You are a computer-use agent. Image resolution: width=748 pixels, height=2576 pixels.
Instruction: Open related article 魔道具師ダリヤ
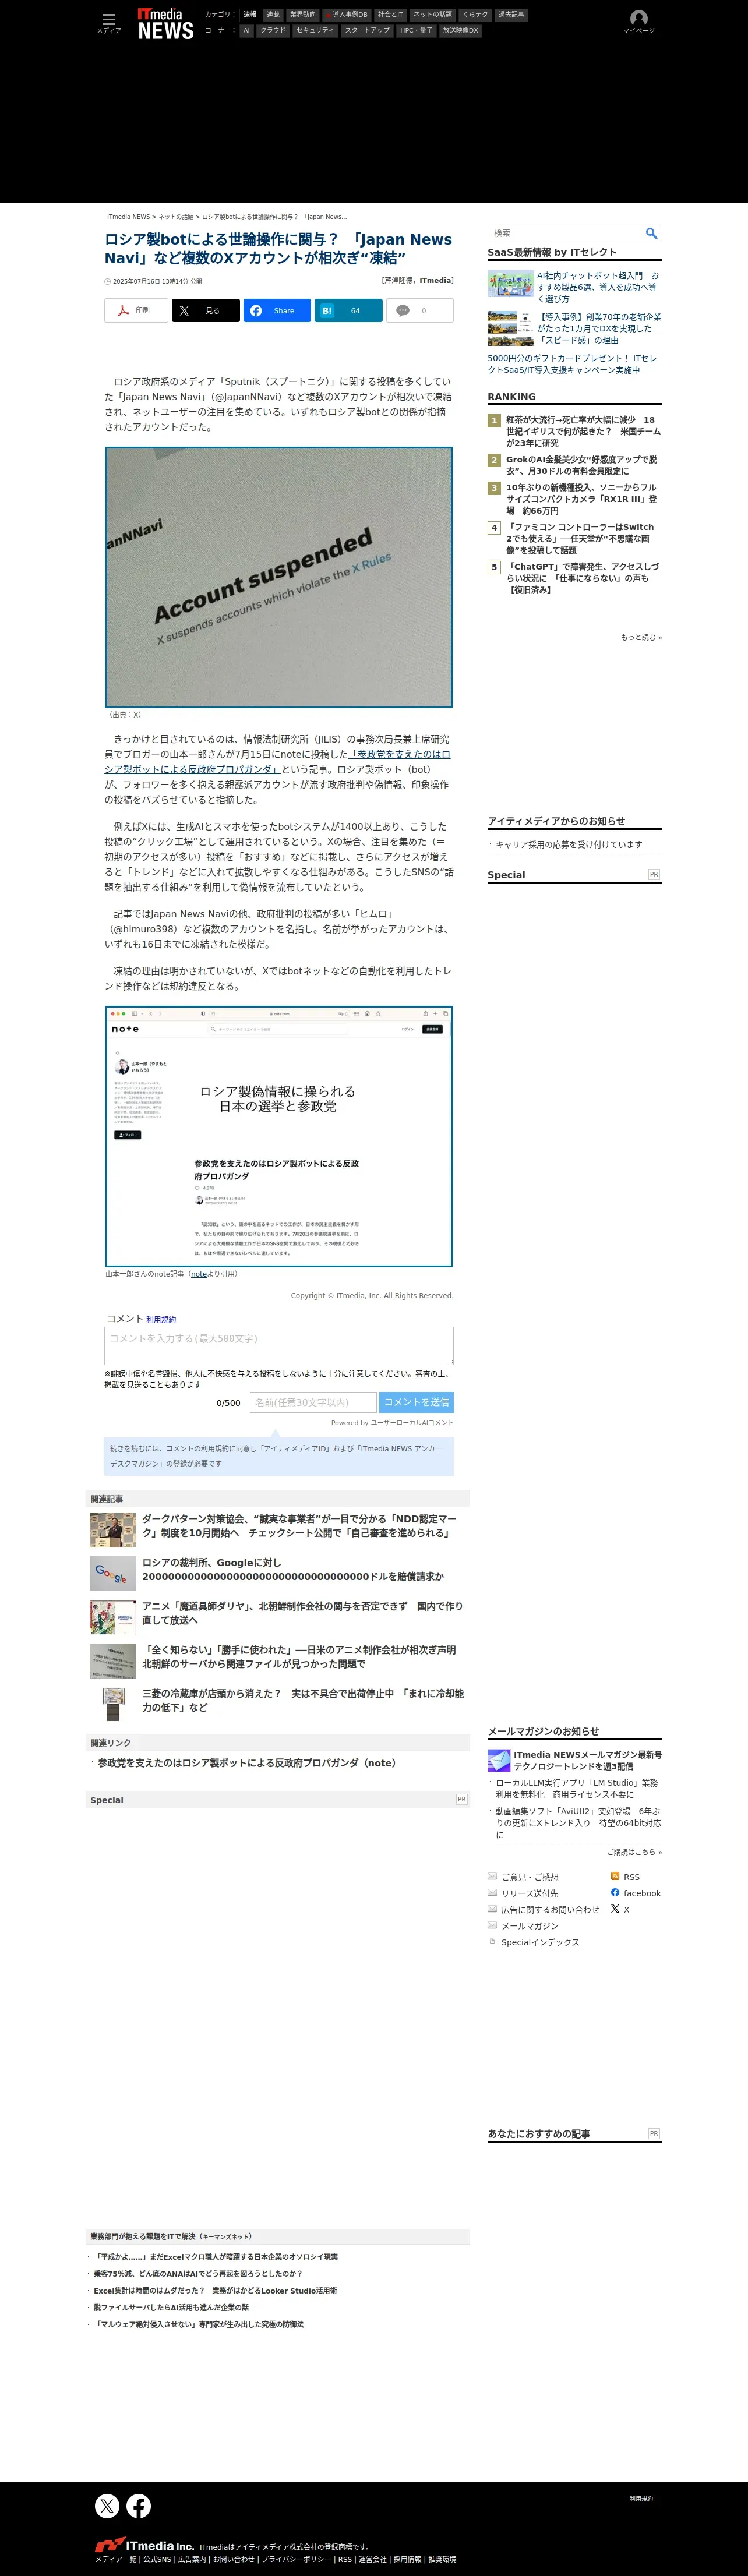coord(302,1613)
